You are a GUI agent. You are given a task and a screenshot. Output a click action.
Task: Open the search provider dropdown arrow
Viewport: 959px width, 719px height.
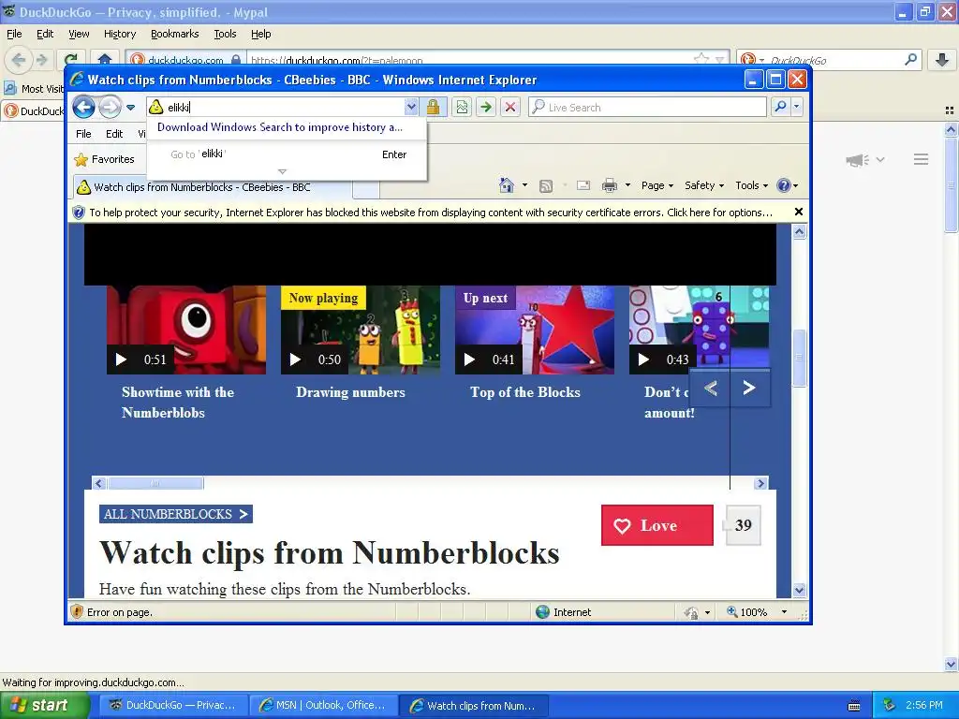[x=796, y=107]
